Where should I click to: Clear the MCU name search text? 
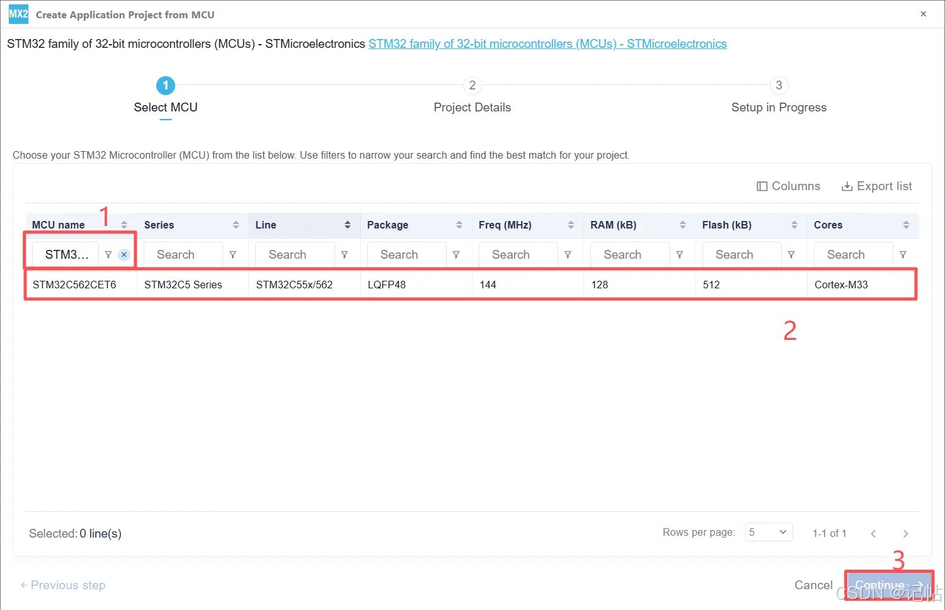point(124,254)
